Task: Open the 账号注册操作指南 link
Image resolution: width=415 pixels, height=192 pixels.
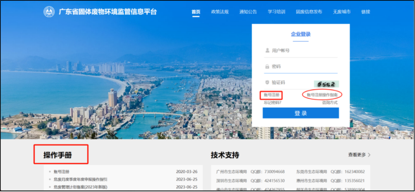Action: 322,95
